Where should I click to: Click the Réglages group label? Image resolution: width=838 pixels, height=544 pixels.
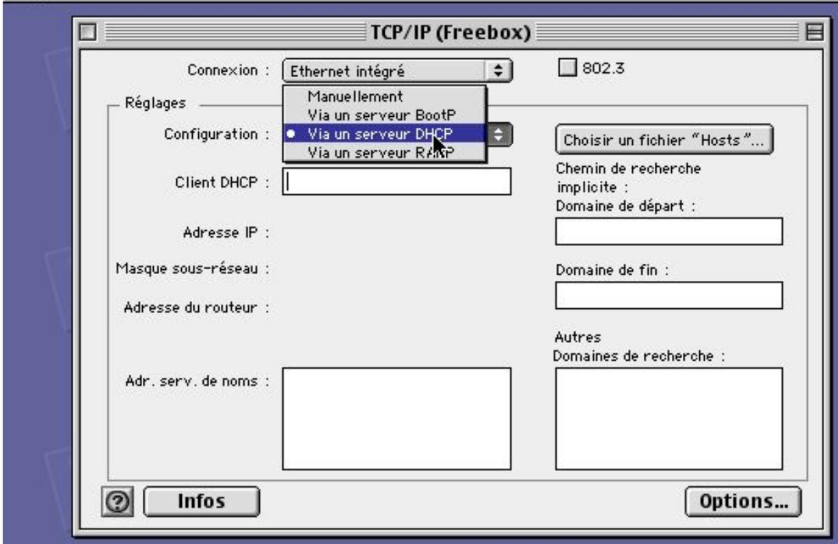pos(154,104)
